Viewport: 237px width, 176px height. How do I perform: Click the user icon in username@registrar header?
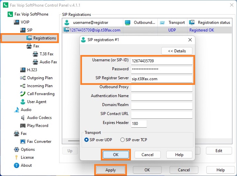pyautogui.click(x=67, y=23)
